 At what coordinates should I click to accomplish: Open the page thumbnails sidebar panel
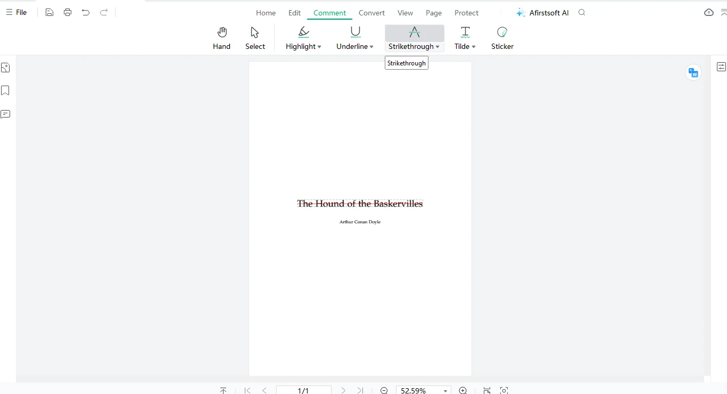coord(5,68)
